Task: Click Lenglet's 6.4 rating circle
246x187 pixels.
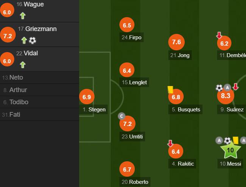Action: (127, 70)
